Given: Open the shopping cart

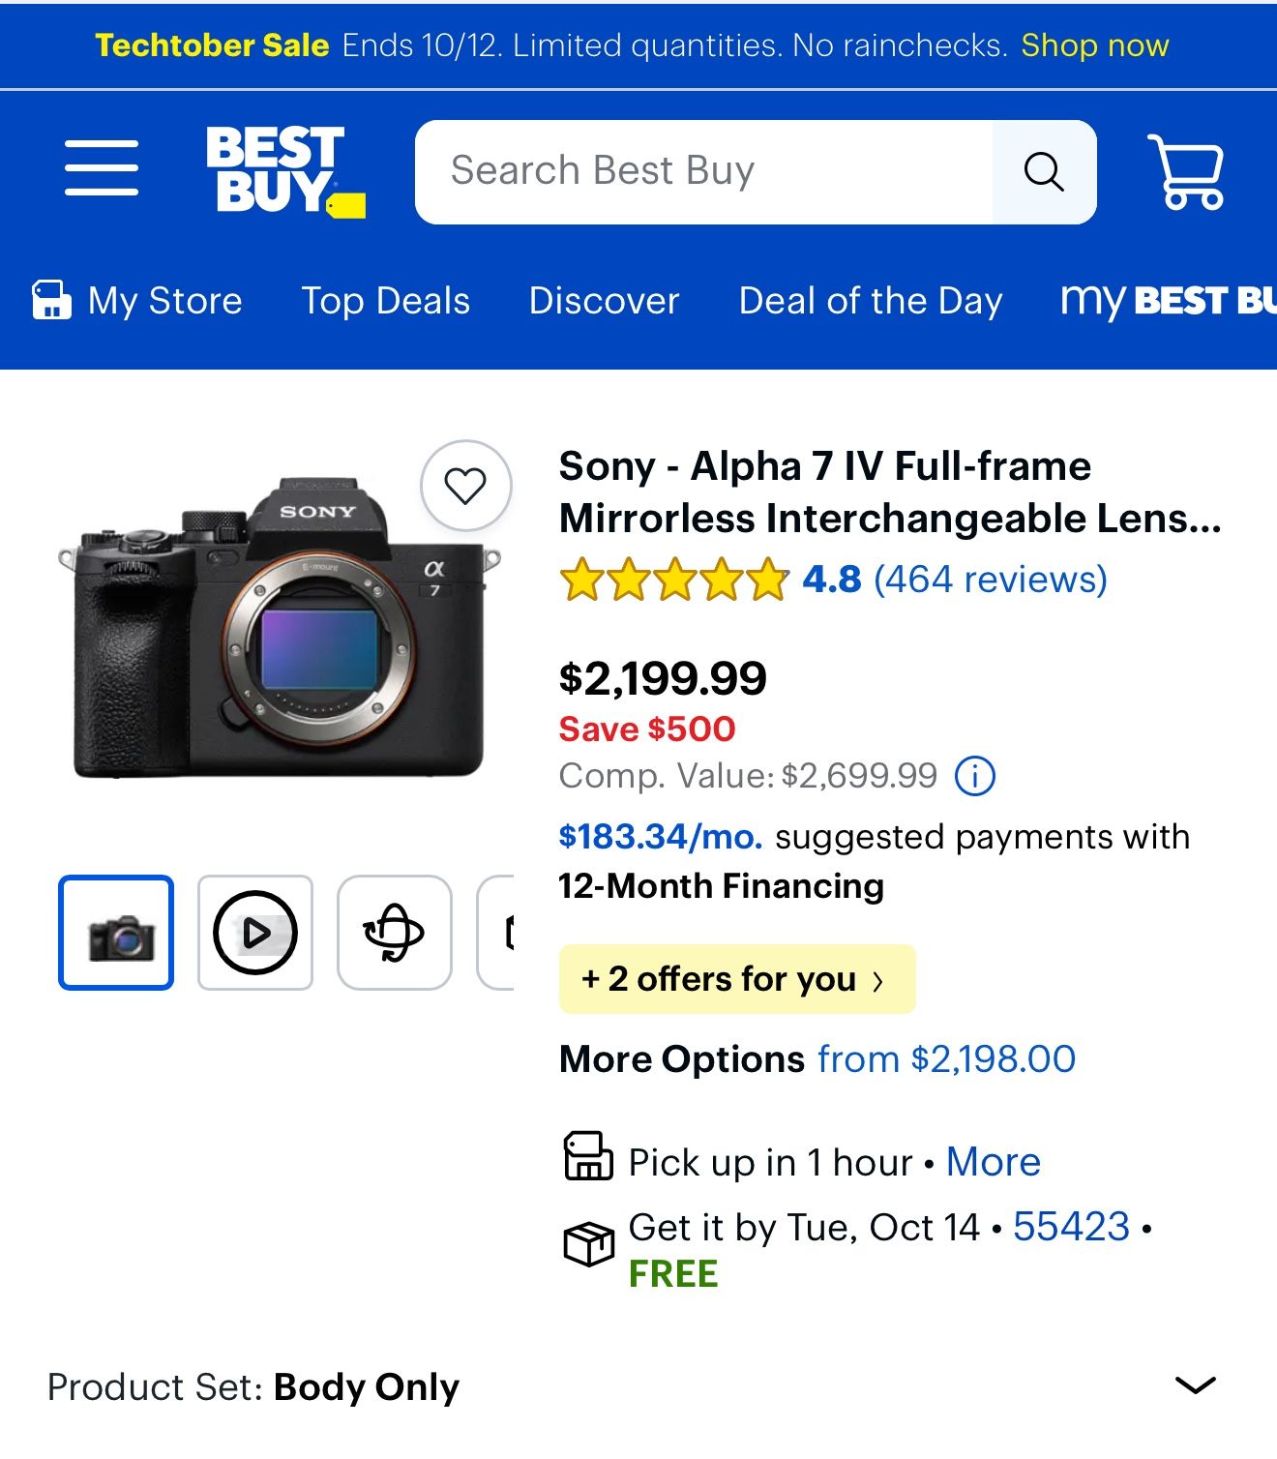Looking at the screenshot, I should pos(1187,172).
